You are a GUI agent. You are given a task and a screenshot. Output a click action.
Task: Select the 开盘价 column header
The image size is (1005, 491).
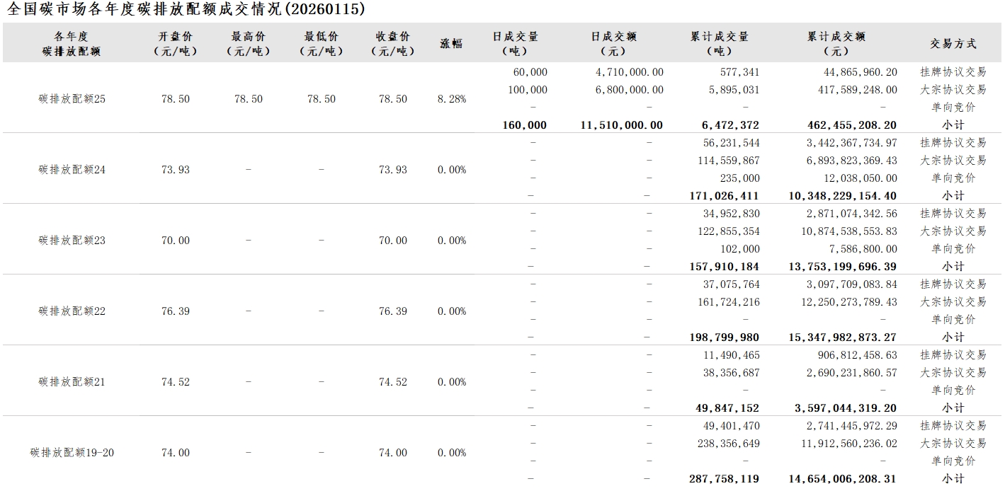point(175,43)
